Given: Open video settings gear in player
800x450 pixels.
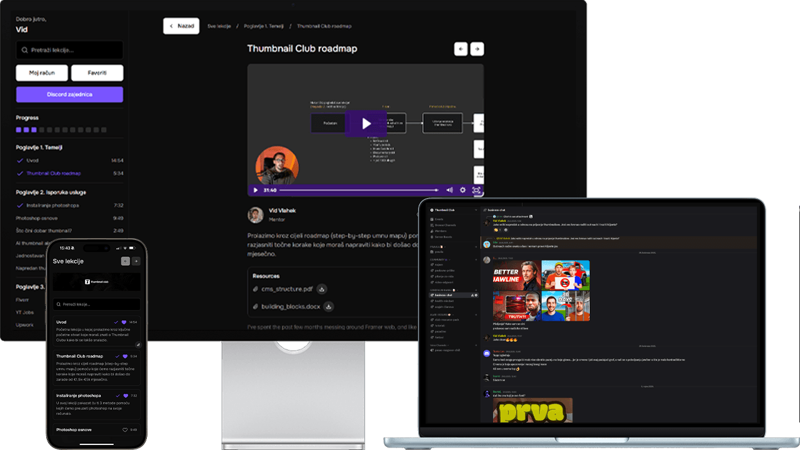Looking at the screenshot, I should [x=463, y=190].
